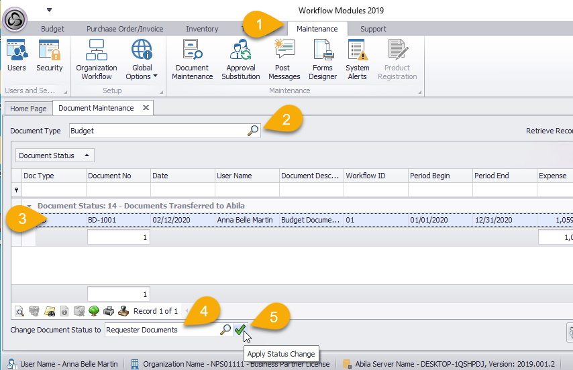Open the Global Options dropdown

coord(142,60)
